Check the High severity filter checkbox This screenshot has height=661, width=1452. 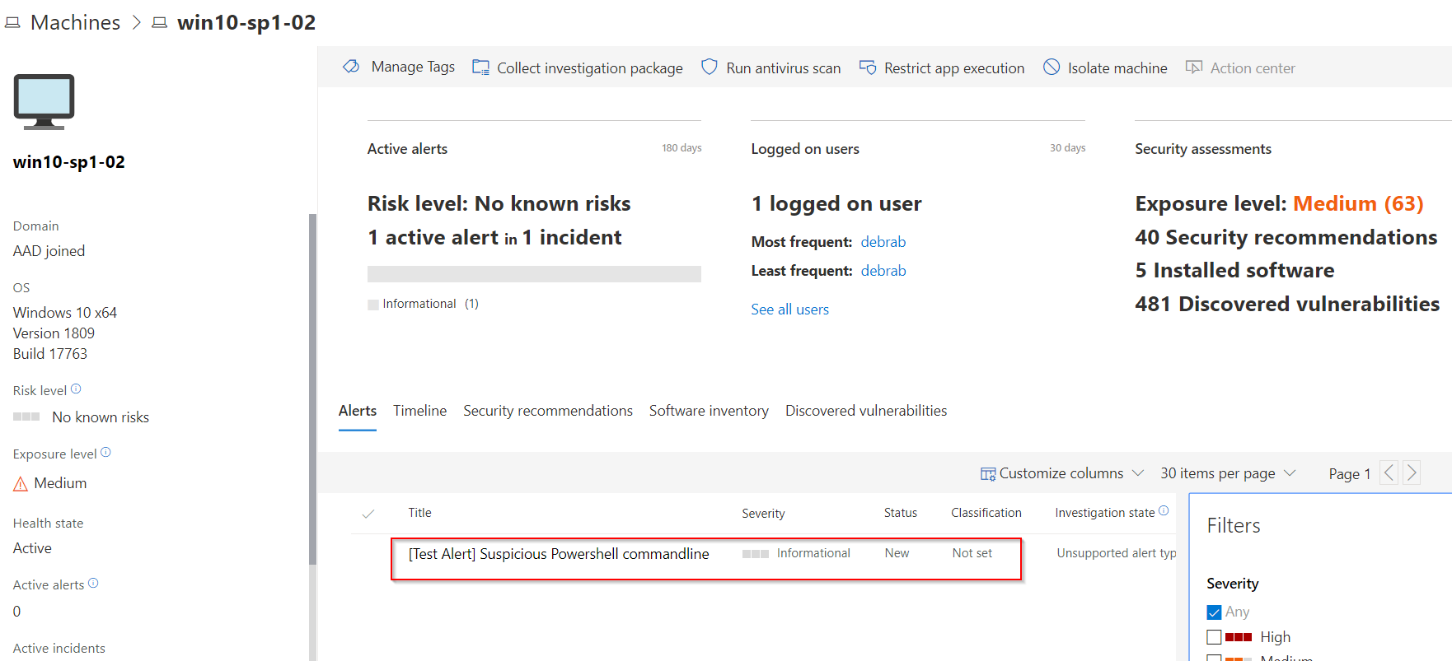pyautogui.click(x=1214, y=637)
